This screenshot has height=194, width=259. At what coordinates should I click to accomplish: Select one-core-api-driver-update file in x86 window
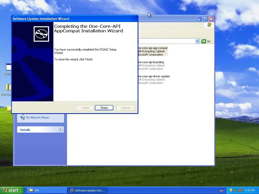(x=154, y=80)
